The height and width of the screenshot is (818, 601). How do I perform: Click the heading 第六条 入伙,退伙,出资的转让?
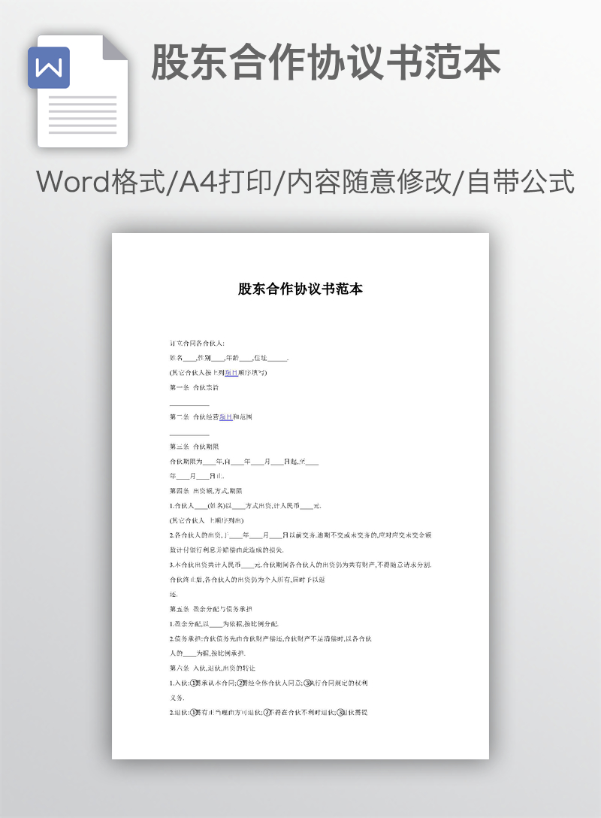coord(212,668)
